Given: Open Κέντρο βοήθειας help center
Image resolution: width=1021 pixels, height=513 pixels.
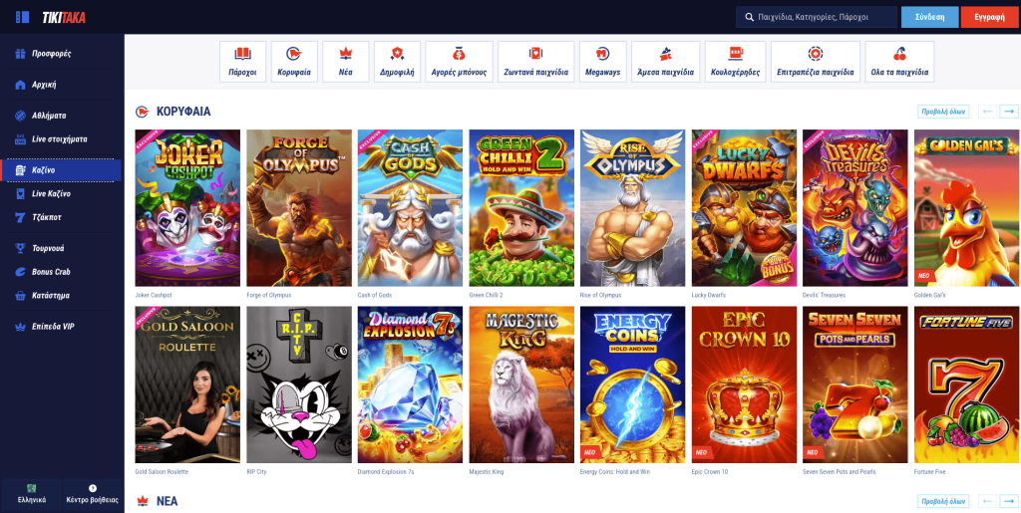Looking at the screenshot, I should [93, 493].
